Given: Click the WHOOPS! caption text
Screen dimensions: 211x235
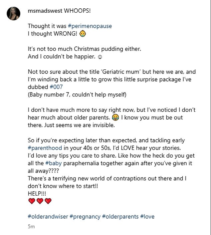Looking at the screenshot, I should [x=77, y=11].
